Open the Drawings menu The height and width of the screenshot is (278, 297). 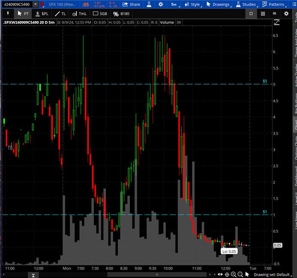pyautogui.click(x=219, y=4)
